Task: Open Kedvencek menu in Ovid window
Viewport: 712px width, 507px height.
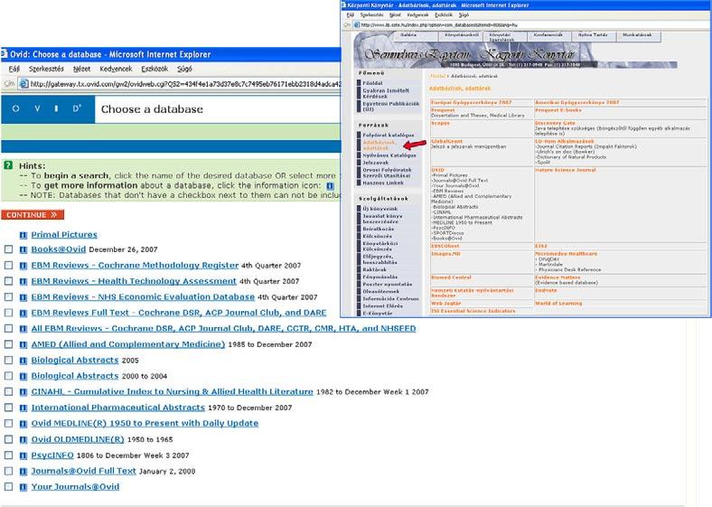Action: pyautogui.click(x=116, y=69)
